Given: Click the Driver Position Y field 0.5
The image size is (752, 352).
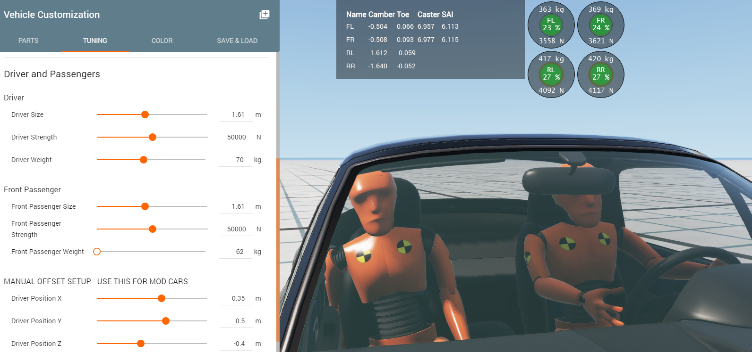Looking at the screenshot, I should click(x=237, y=321).
